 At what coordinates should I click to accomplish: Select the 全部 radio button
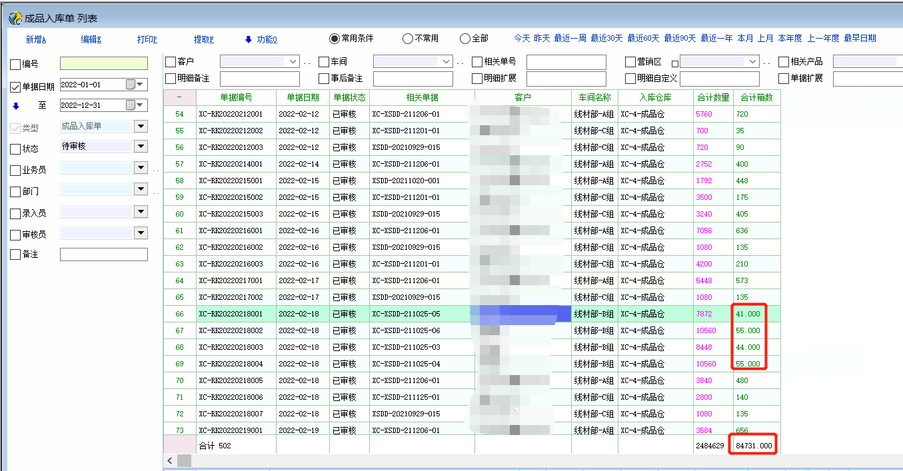(x=465, y=39)
